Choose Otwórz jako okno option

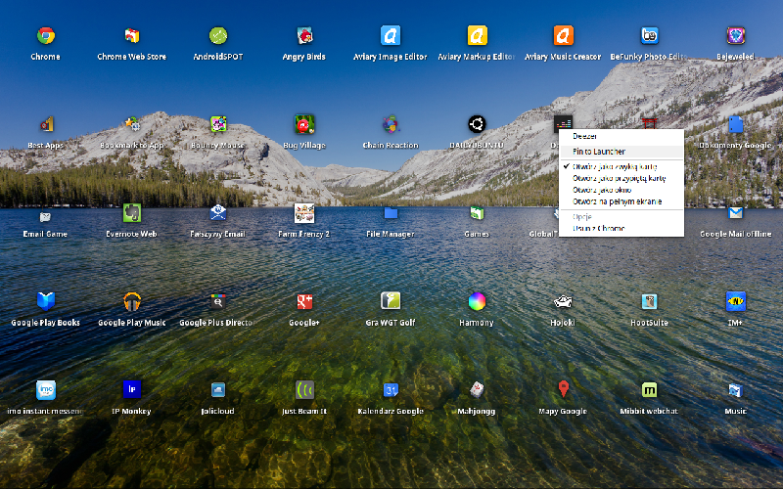coord(622,190)
